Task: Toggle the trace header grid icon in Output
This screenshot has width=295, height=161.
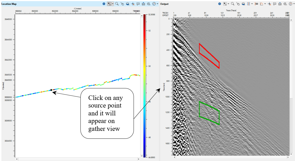Action: click(x=256, y=4)
